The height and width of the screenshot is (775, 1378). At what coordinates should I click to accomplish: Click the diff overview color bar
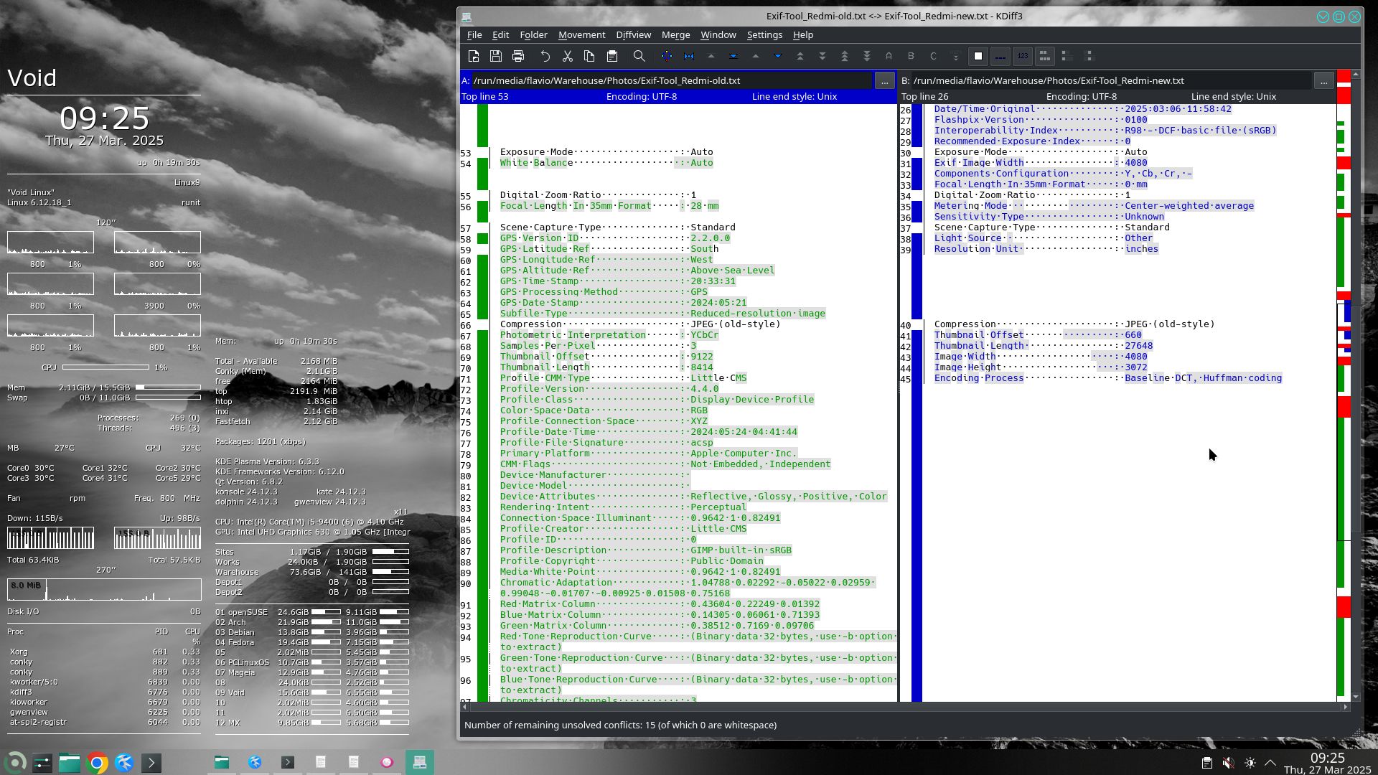pos(1344,387)
